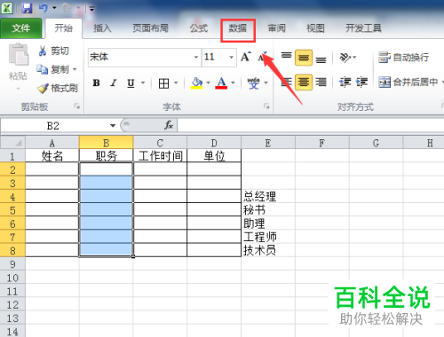444x337 pixels.
Task: Align text to the right
Action: [321, 82]
